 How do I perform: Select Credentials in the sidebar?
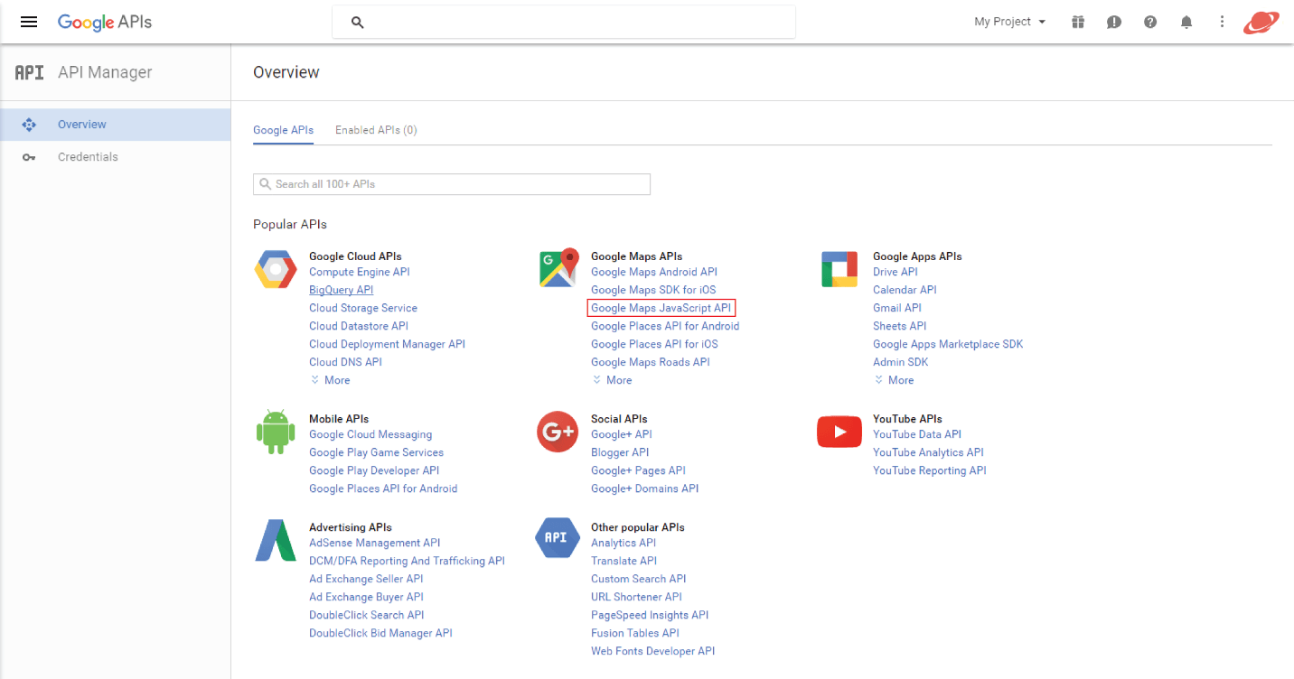116,157
